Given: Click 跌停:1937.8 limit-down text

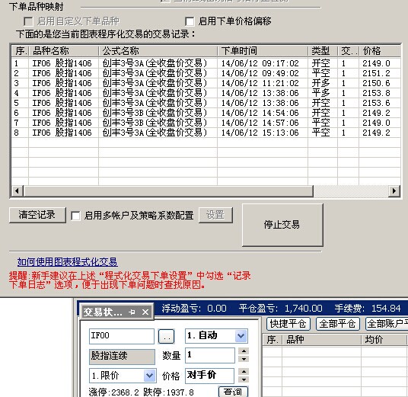Looking at the screenshot, I should tap(169, 392).
